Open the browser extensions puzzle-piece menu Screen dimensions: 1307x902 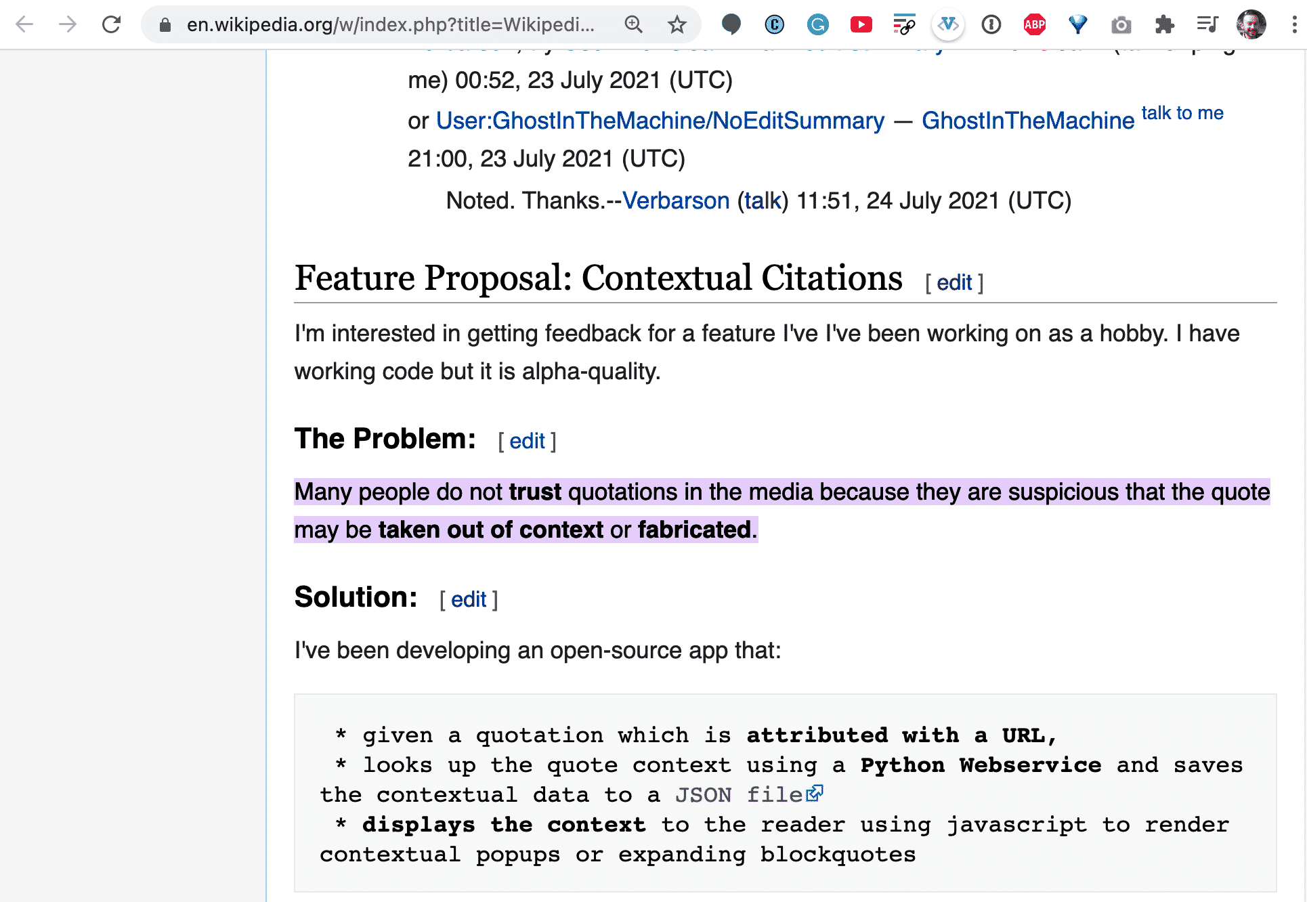coord(1165,24)
